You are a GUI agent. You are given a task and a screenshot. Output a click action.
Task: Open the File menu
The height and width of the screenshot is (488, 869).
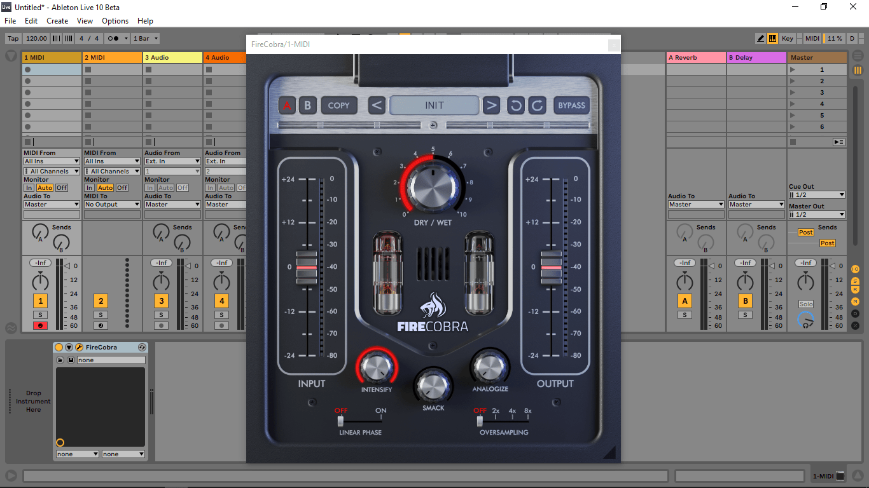[x=10, y=21]
